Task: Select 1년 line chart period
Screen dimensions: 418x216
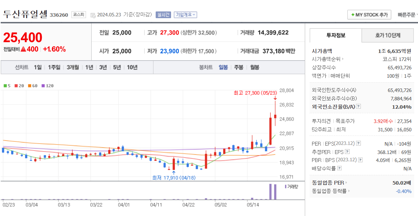Action: click(89, 67)
